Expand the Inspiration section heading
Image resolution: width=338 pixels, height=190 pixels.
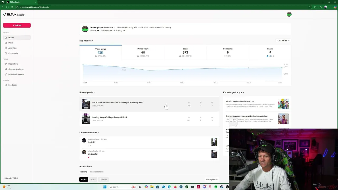86,167
